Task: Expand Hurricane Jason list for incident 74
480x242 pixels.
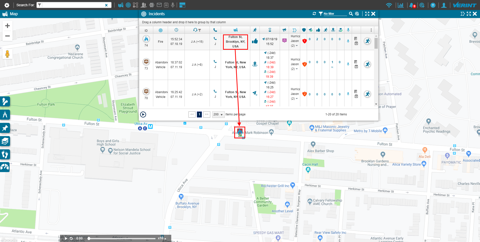Action: [x=297, y=46]
